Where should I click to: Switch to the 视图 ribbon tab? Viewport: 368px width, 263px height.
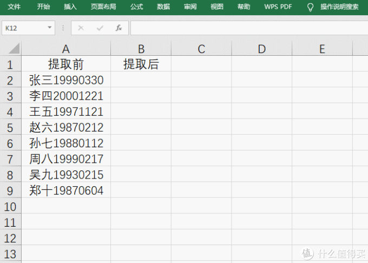tap(217, 7)
